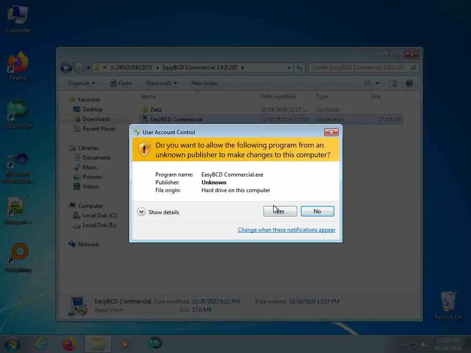Sort by Type column header

tap(322, 97)
